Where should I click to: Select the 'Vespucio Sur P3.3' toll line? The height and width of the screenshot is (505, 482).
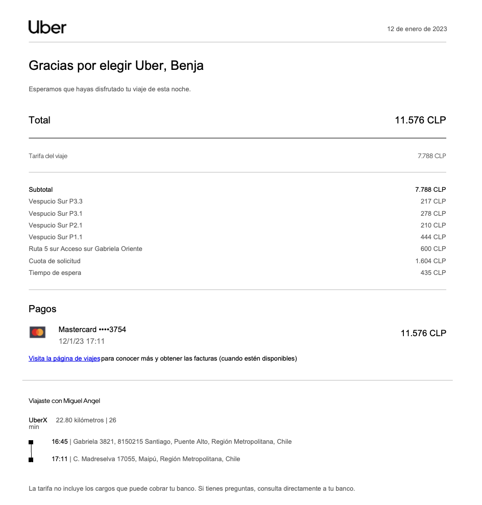click(56, 201)
